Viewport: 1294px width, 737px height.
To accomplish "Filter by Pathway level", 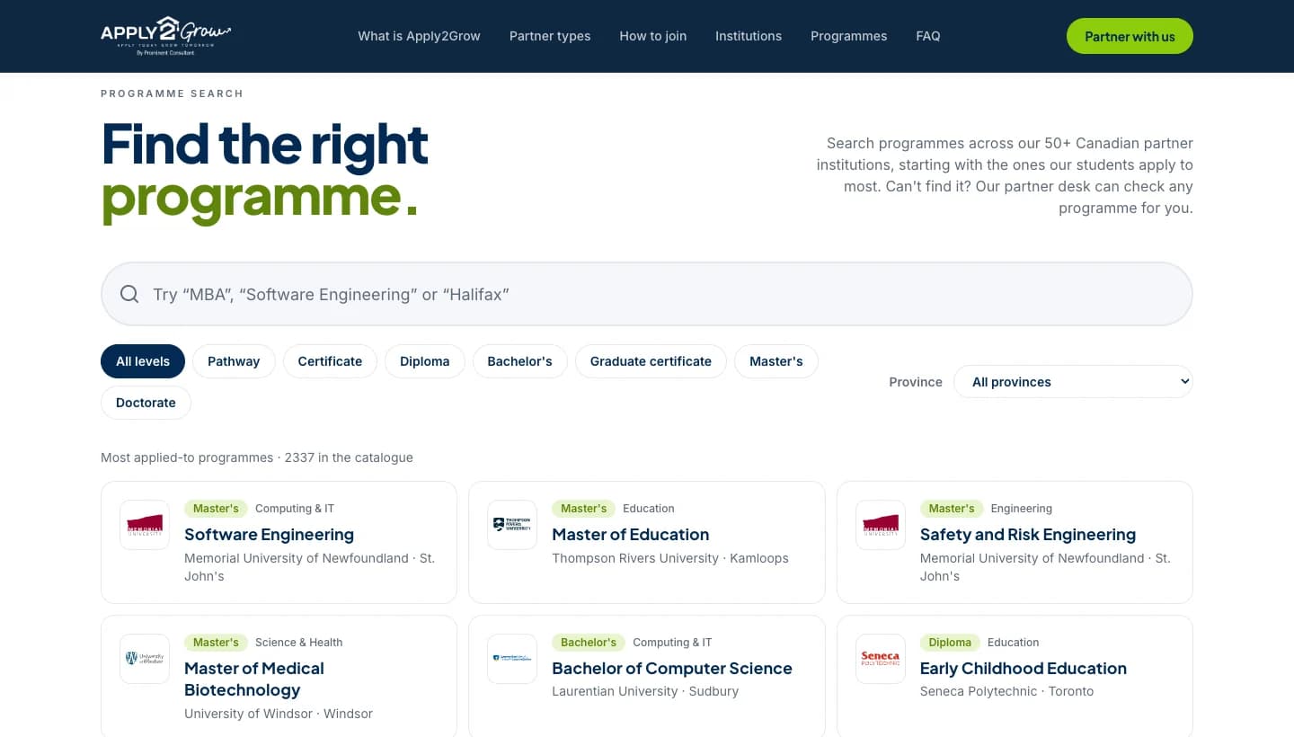I will [234, 361].
